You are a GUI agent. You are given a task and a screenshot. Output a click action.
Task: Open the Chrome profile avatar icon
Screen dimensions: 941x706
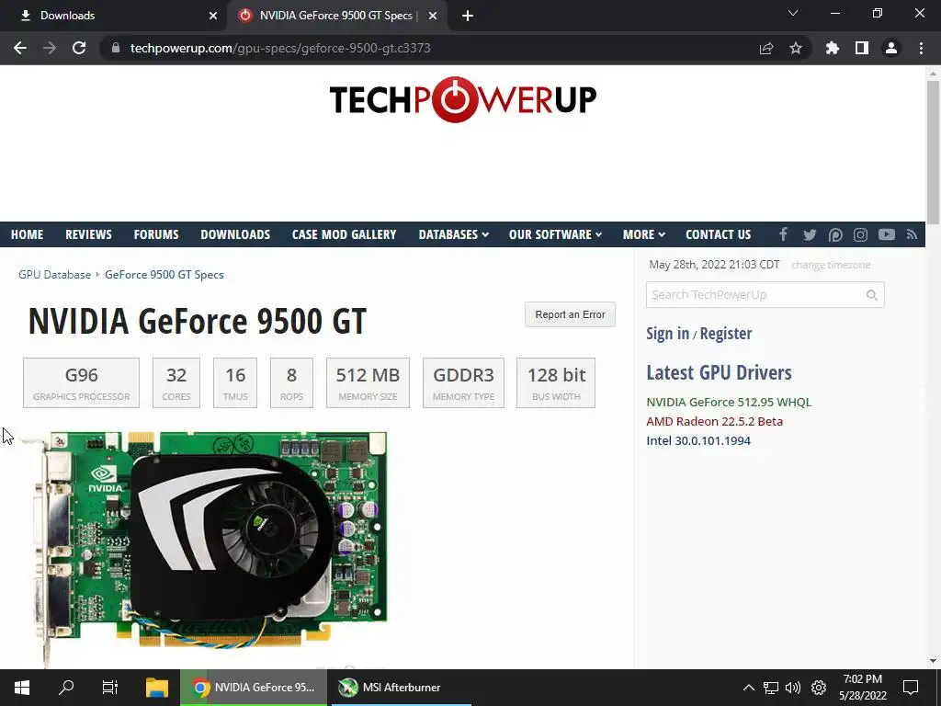coord(891,48)
